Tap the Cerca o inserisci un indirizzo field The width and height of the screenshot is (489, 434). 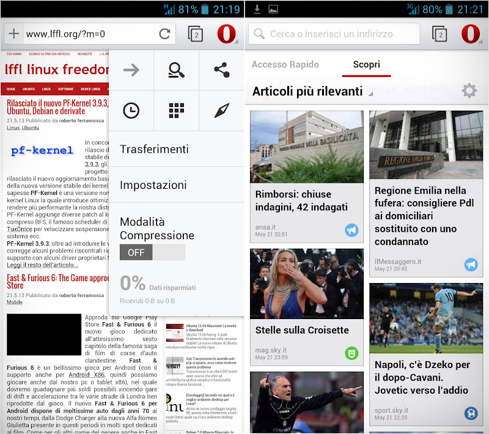(334, 34)
